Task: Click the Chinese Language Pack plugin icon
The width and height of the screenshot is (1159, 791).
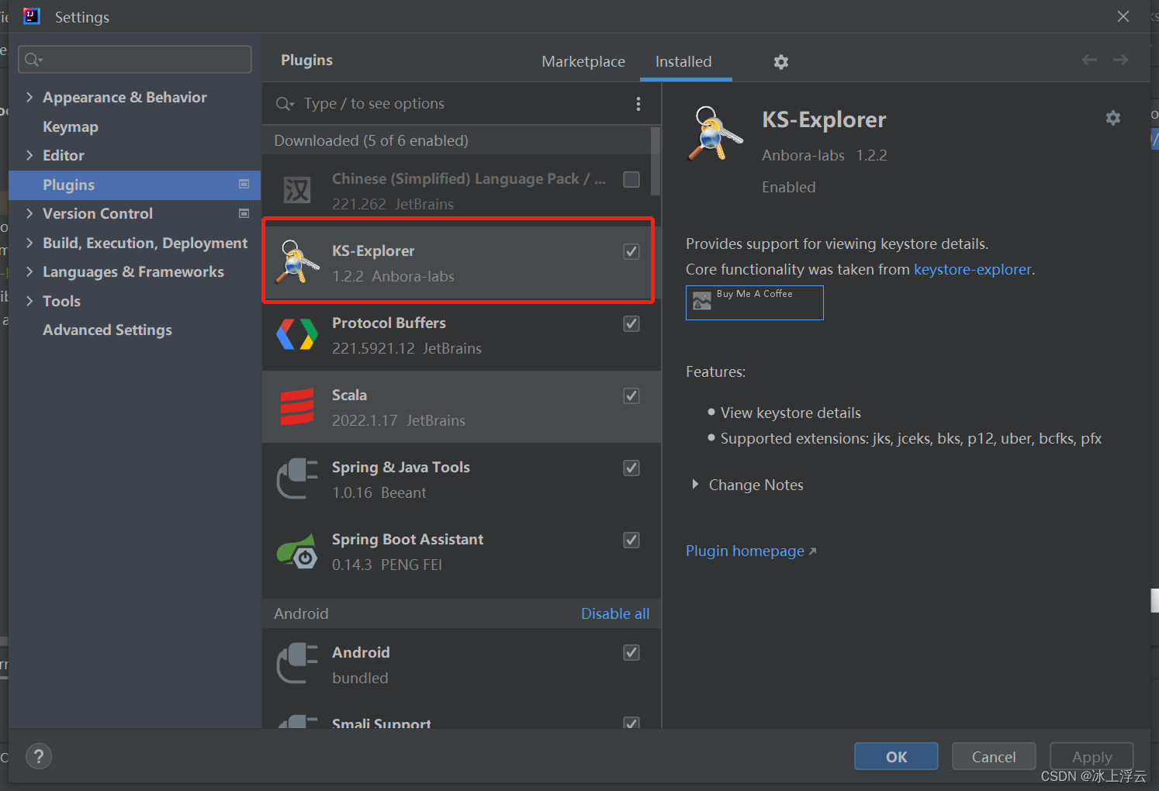Action: tap(297, 190)
